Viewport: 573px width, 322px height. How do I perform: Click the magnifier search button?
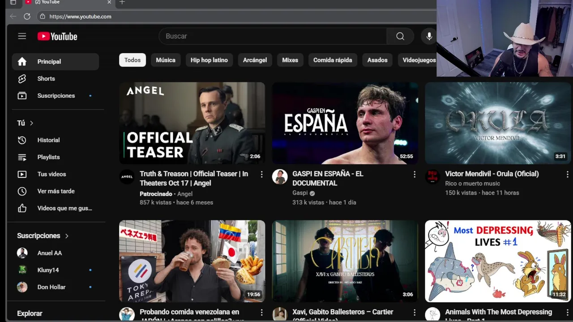coord(400,36)
